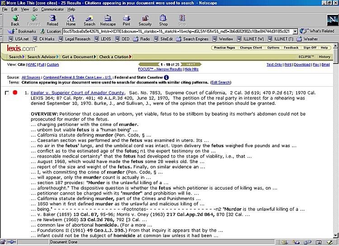Go back with the Back toolbar button
The image size is (339, 246).
click(x=15, y=20)
